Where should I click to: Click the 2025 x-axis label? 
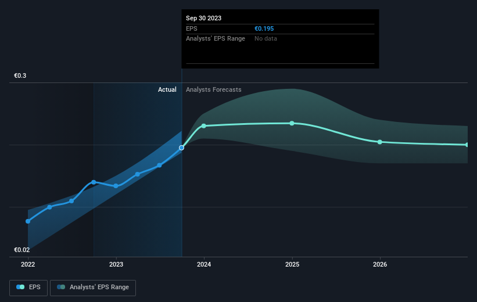coord(292,264)
